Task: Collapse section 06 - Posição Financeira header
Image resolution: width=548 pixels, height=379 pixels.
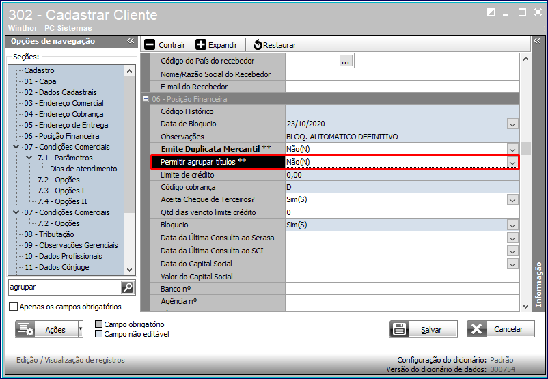Action: [146, 99]
